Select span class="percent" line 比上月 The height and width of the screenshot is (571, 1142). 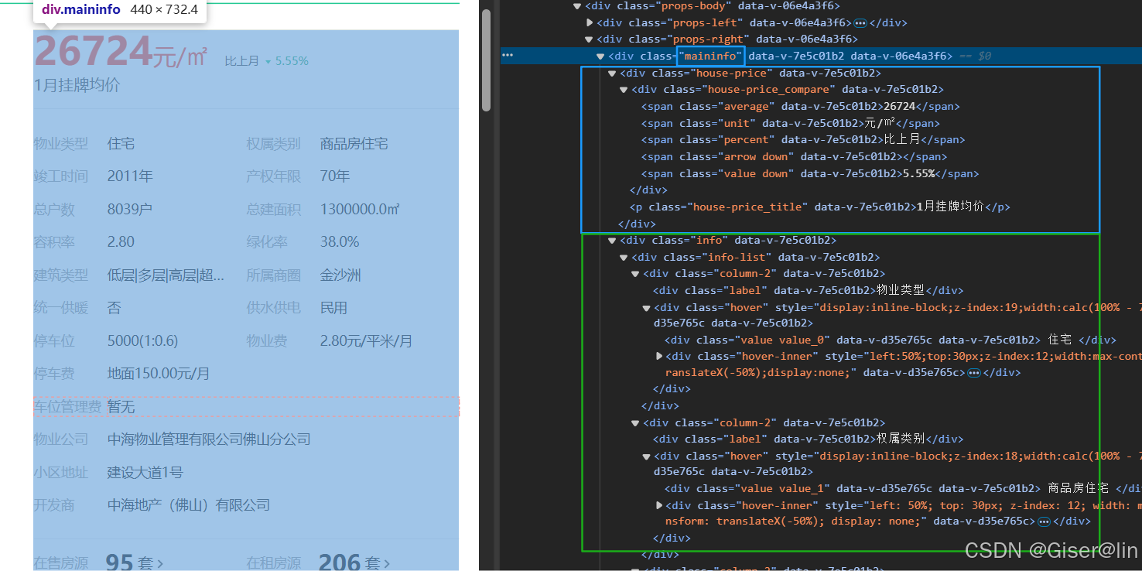pyautogui.click(x=803, y=140)
